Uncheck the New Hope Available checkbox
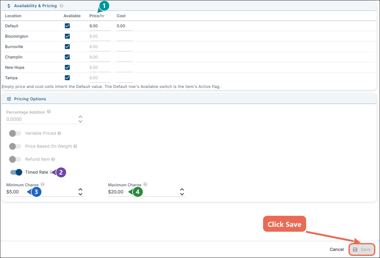This screenshot has height=258, width=380. coord(67,68)
